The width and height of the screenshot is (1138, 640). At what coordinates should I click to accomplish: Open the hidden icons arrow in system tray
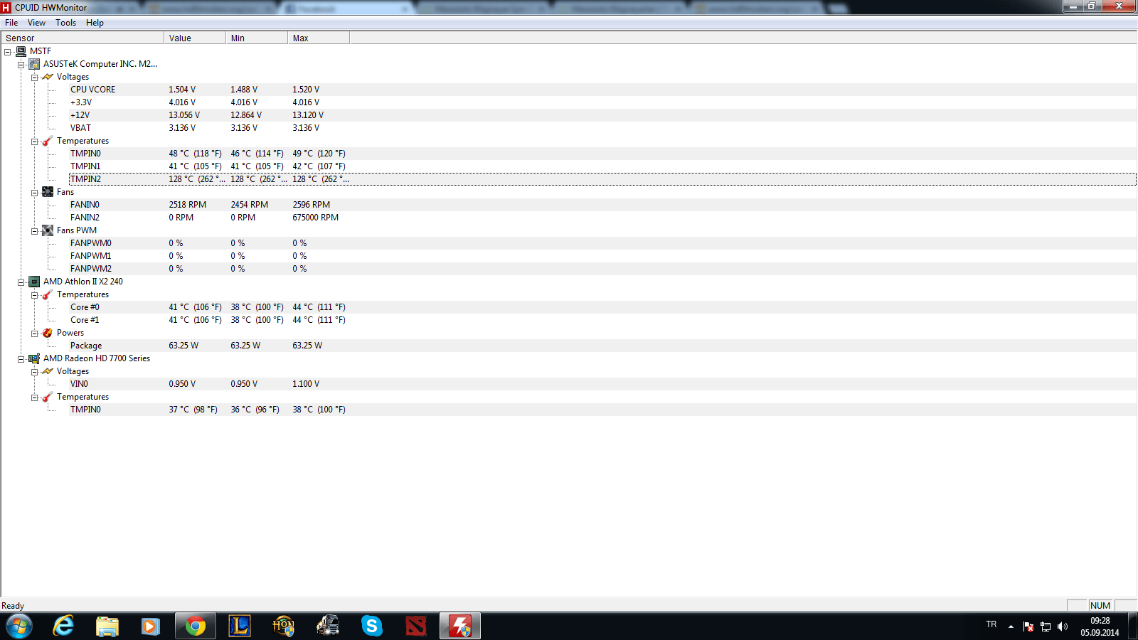click(1011, 626)
